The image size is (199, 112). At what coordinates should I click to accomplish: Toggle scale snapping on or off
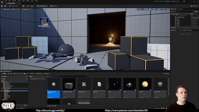point(160,9)
